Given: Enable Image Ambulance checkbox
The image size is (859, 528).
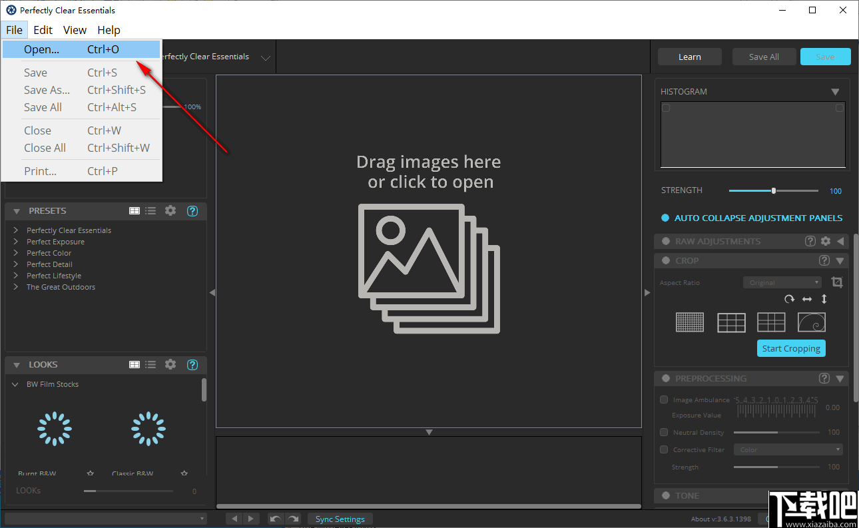Looking at the screenshot, I should 664,399.
